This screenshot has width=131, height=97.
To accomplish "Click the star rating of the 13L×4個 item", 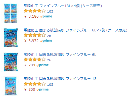I will [35, 11].
